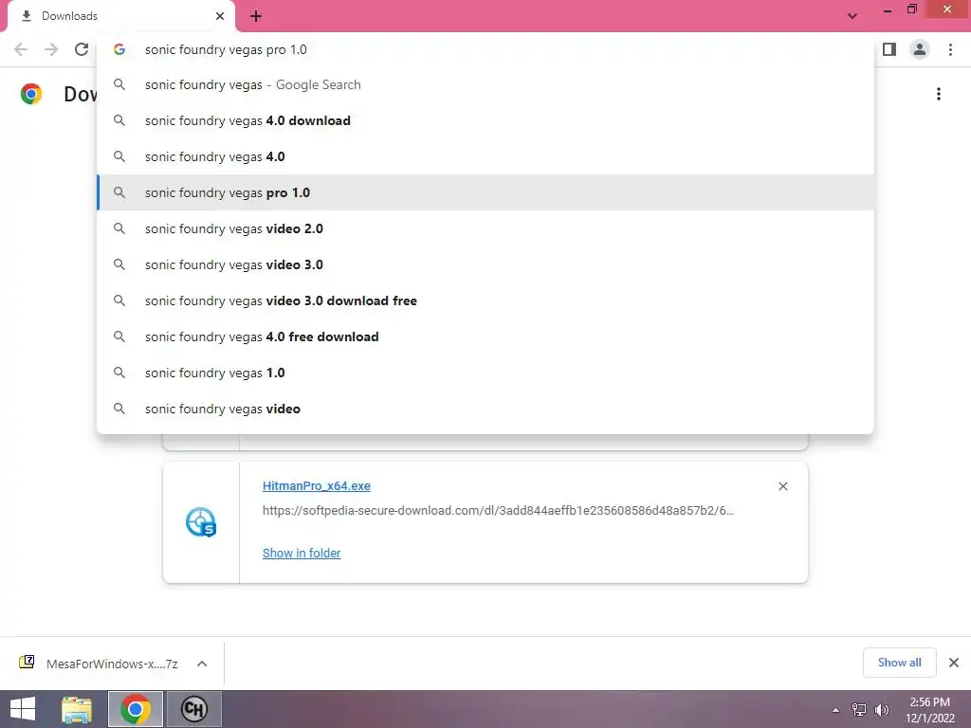The image size is (971, 728).
Task: Click the reload page icon
Action: [x=82, y=49]
